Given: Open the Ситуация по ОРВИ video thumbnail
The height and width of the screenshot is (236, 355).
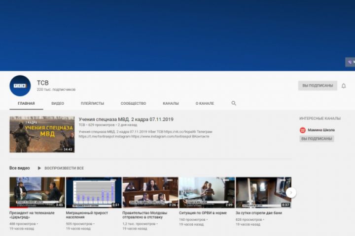Looking at the screenshot, I should pos(207,192).
